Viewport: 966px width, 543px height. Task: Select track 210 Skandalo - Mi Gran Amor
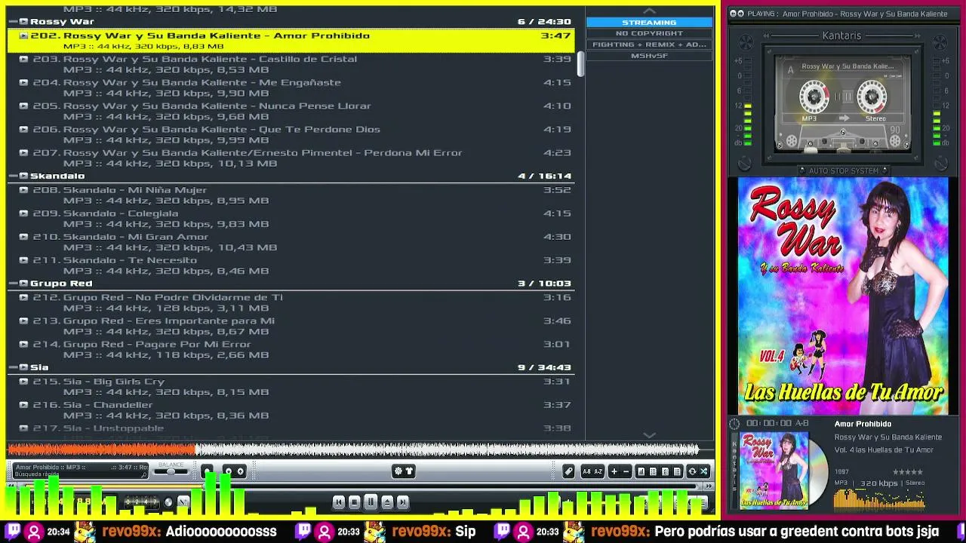(x=291, y=242)
